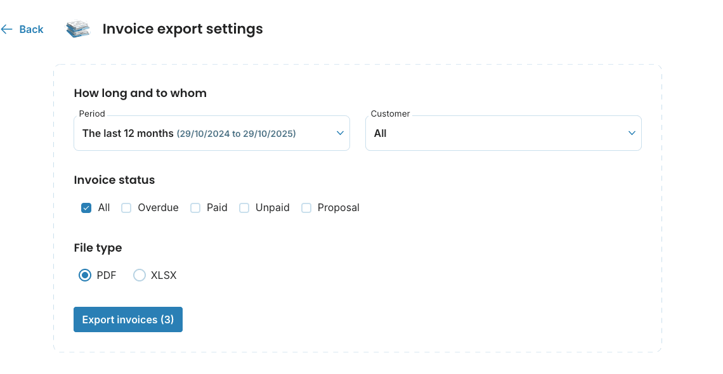The height and width of the screenshot is (374, 723).
Task: Click the Period field label
Action: 91,113
